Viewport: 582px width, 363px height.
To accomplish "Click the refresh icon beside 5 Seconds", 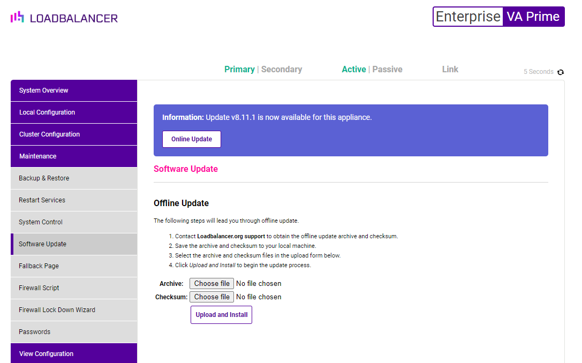I will point(561,72).
